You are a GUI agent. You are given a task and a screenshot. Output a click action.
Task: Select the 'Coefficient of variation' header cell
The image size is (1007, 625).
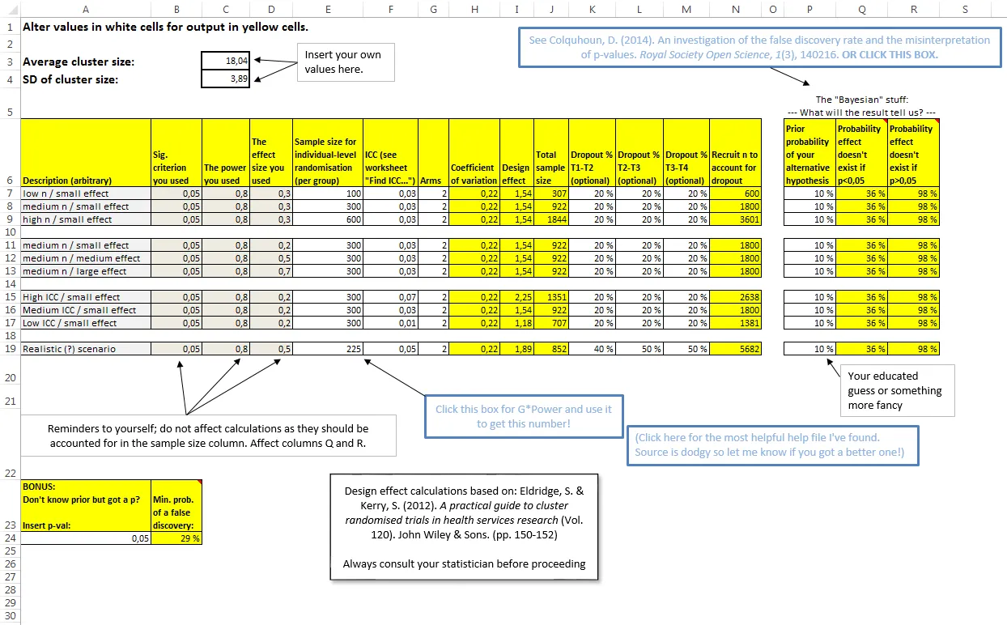pyautogui.click(x=474, y=152)
